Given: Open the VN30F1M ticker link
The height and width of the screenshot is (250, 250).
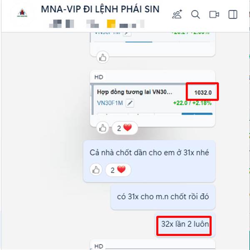Looking at the screenshot, I should (110, 103).
